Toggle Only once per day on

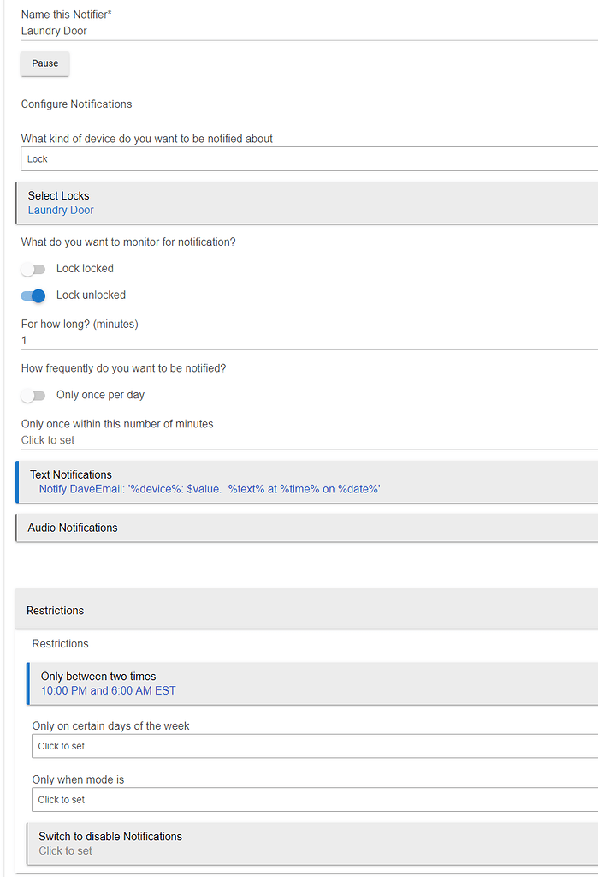(33, 395)
